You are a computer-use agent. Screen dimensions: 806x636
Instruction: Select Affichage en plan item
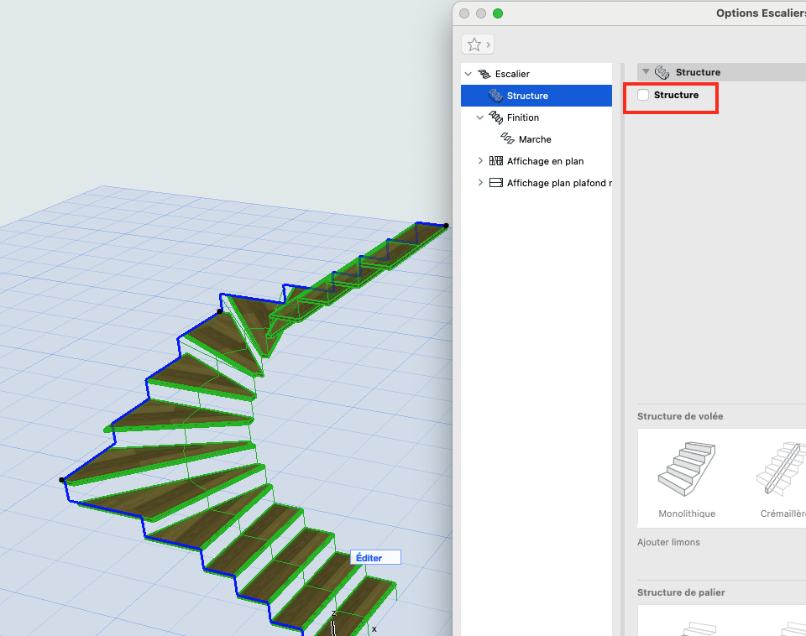click(x=545, y=161)
